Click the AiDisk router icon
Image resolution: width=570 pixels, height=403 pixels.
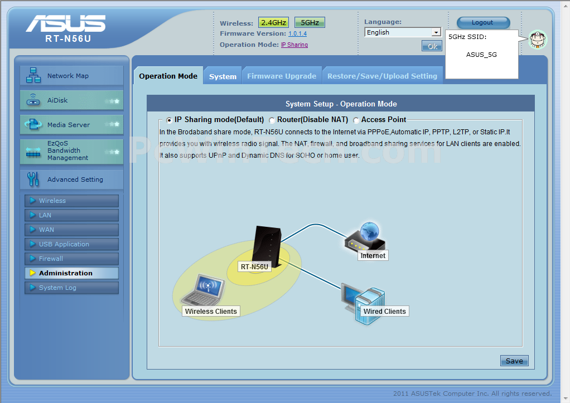tap(33, 100)
